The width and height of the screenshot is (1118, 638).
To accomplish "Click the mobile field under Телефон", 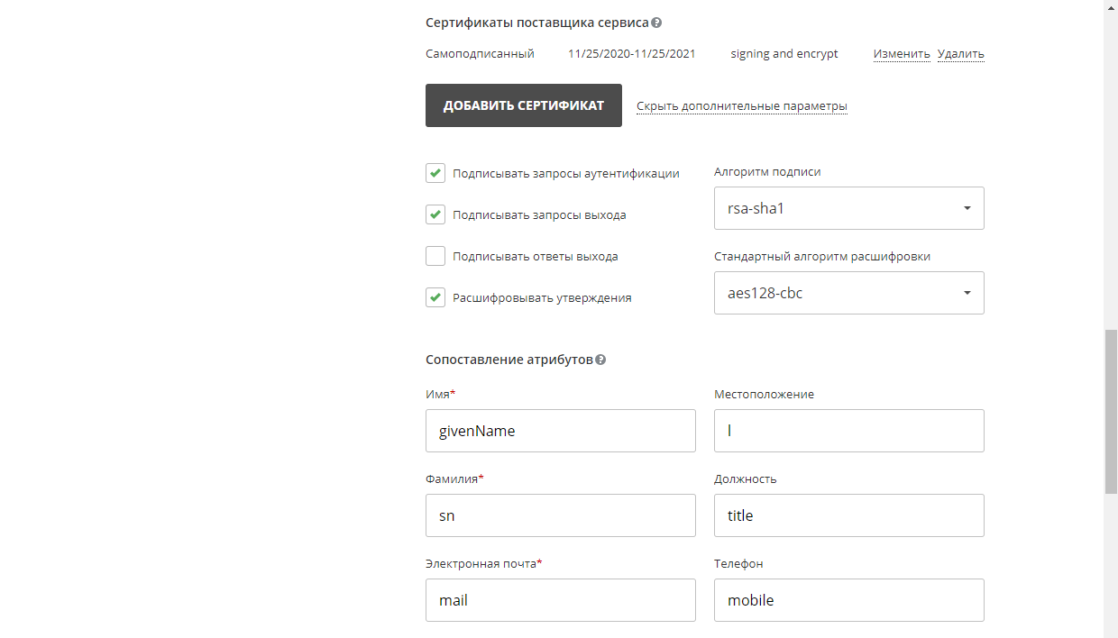I will pyautogui.click(x=848, y=600).
